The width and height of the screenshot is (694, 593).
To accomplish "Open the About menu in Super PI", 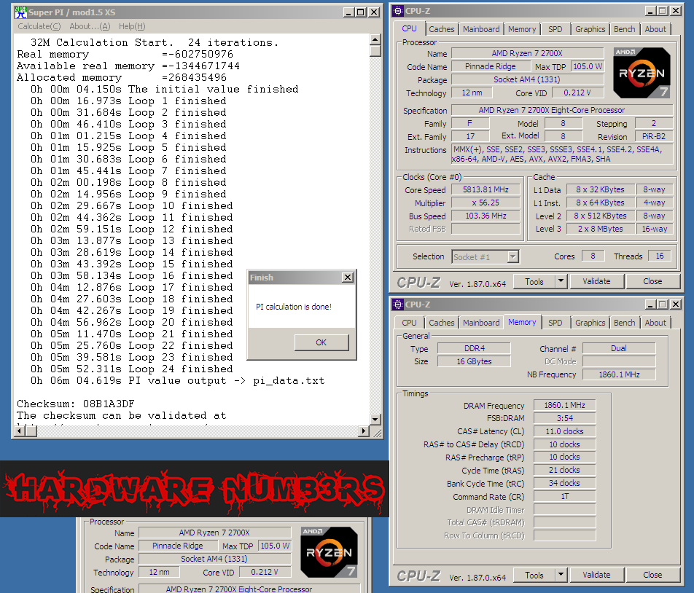I will pyautogui.click(x=90, y=26).
